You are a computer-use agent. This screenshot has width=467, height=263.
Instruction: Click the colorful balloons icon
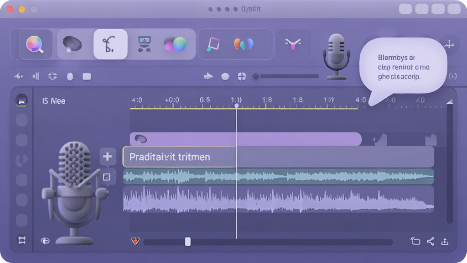(x=244, y=44)
